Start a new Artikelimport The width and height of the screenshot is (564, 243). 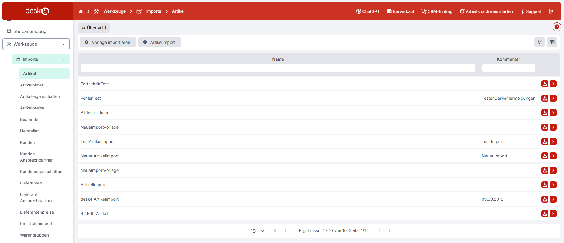pos(159,42)
